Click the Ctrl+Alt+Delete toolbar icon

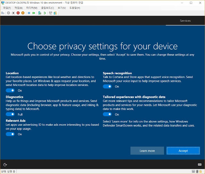[3, 13]
